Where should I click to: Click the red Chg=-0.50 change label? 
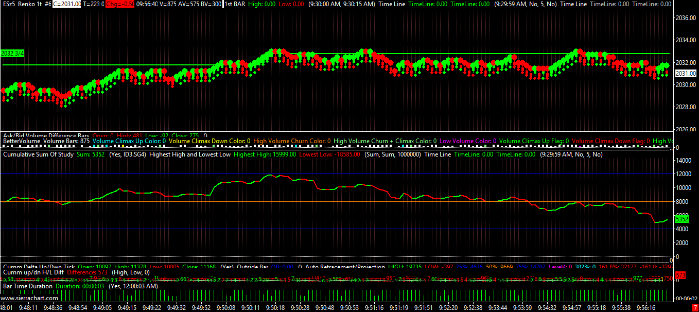120,4
